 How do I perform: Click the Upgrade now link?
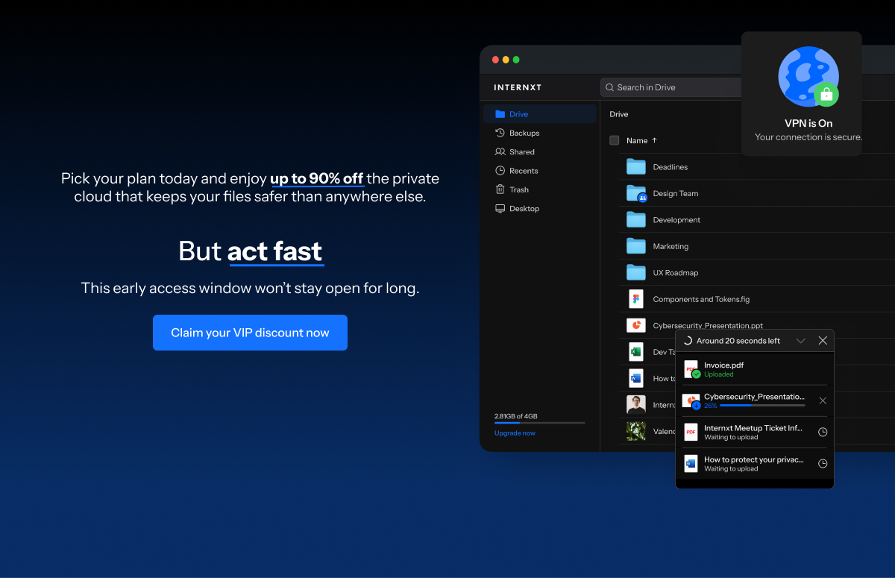(x=515, y=433)
